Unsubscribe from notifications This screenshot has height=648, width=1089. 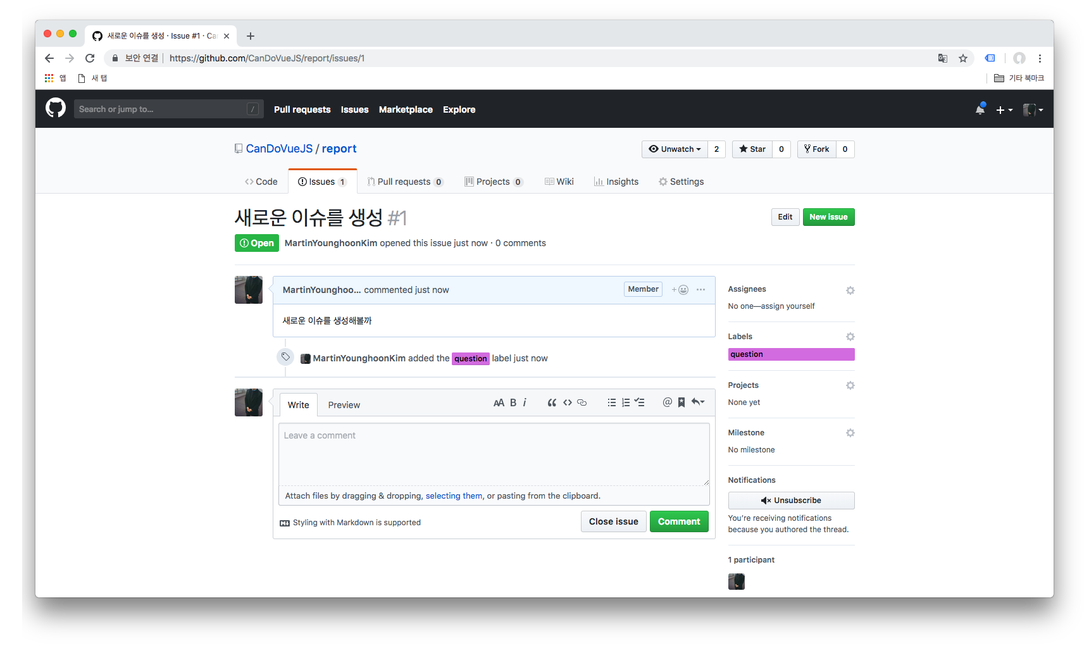tap(792, 501)
